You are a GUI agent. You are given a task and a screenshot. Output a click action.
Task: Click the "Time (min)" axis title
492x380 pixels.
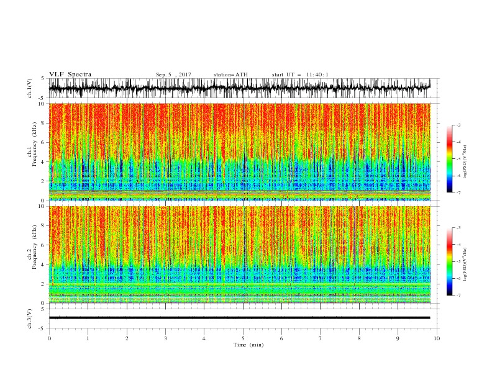(248, 345)
